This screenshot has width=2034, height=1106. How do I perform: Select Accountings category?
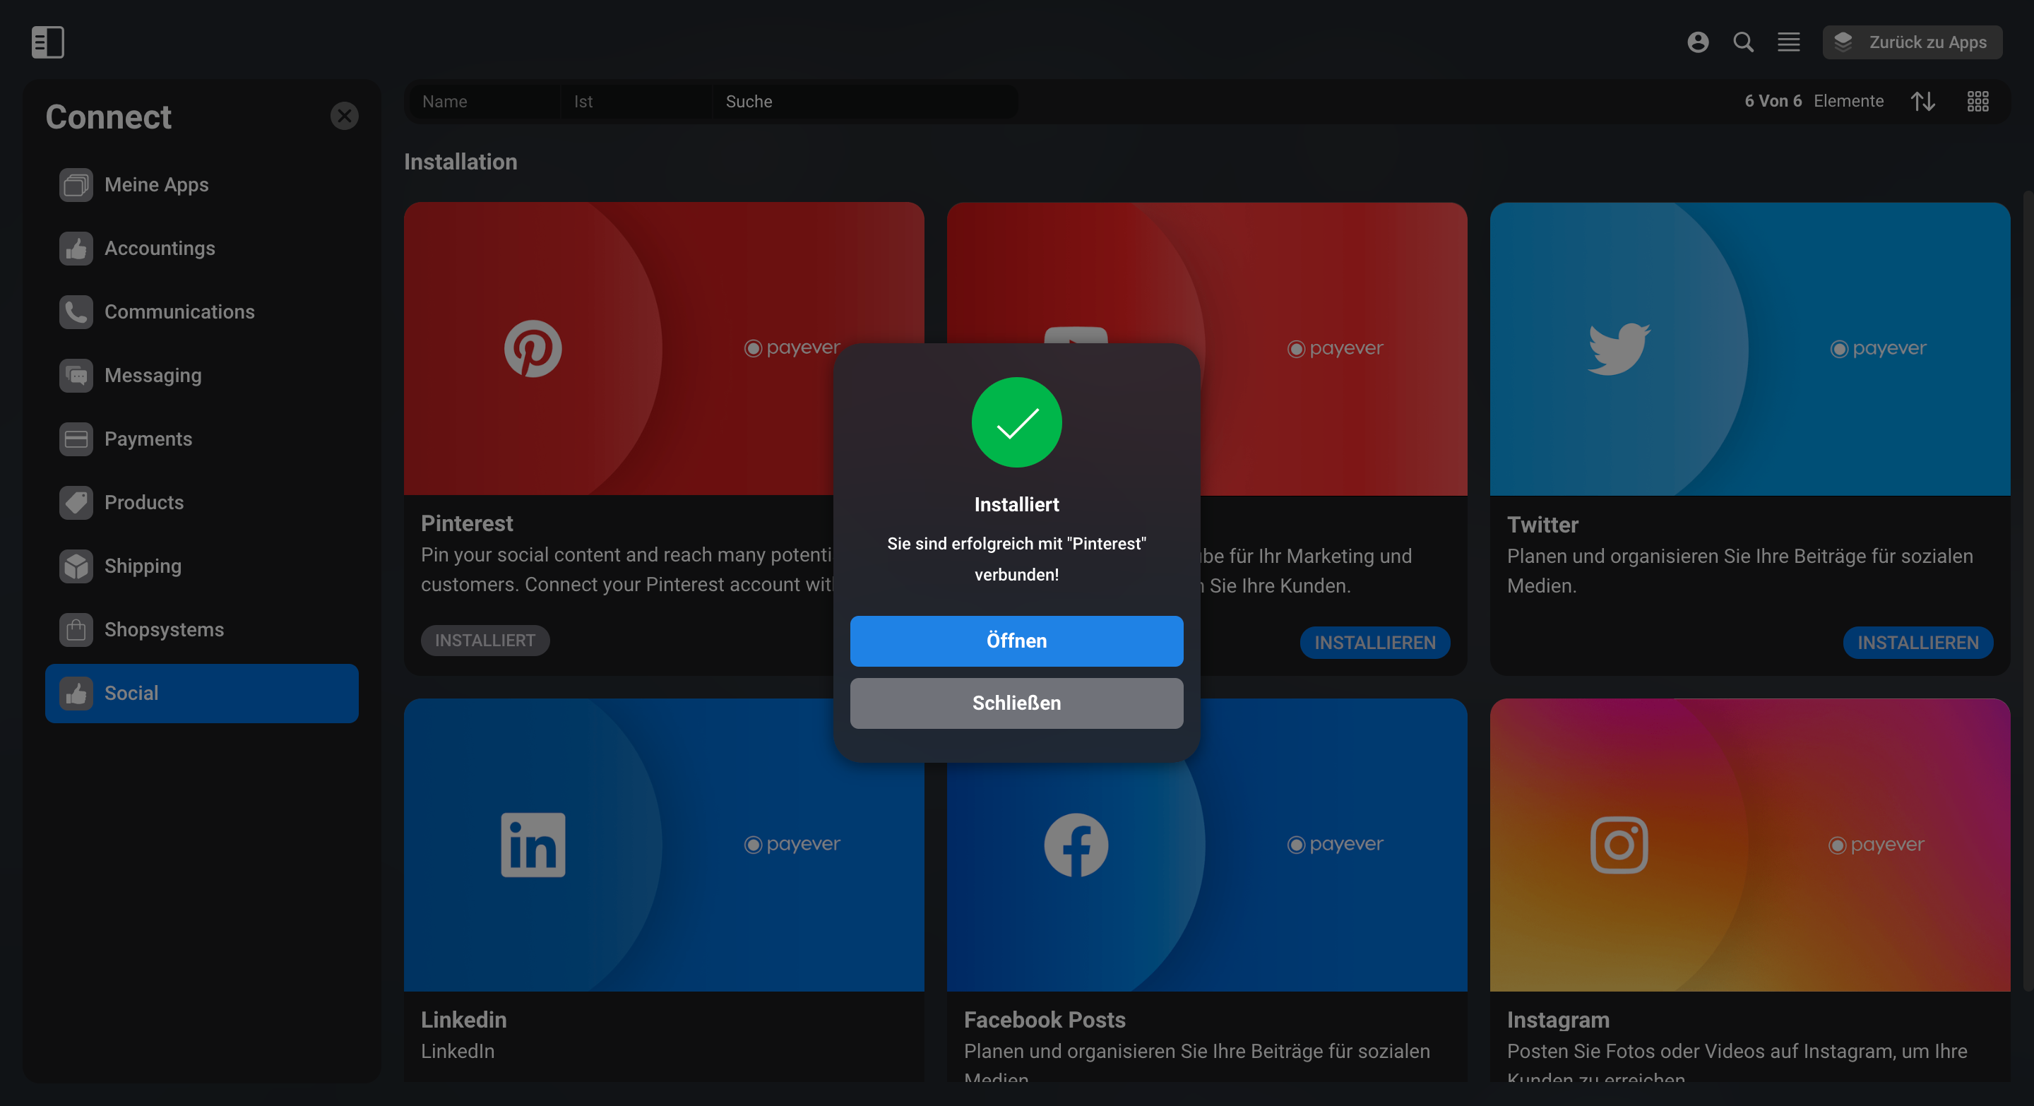click(202, 249)
